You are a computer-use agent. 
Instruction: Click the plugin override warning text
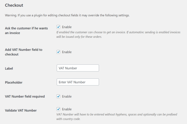67,15
